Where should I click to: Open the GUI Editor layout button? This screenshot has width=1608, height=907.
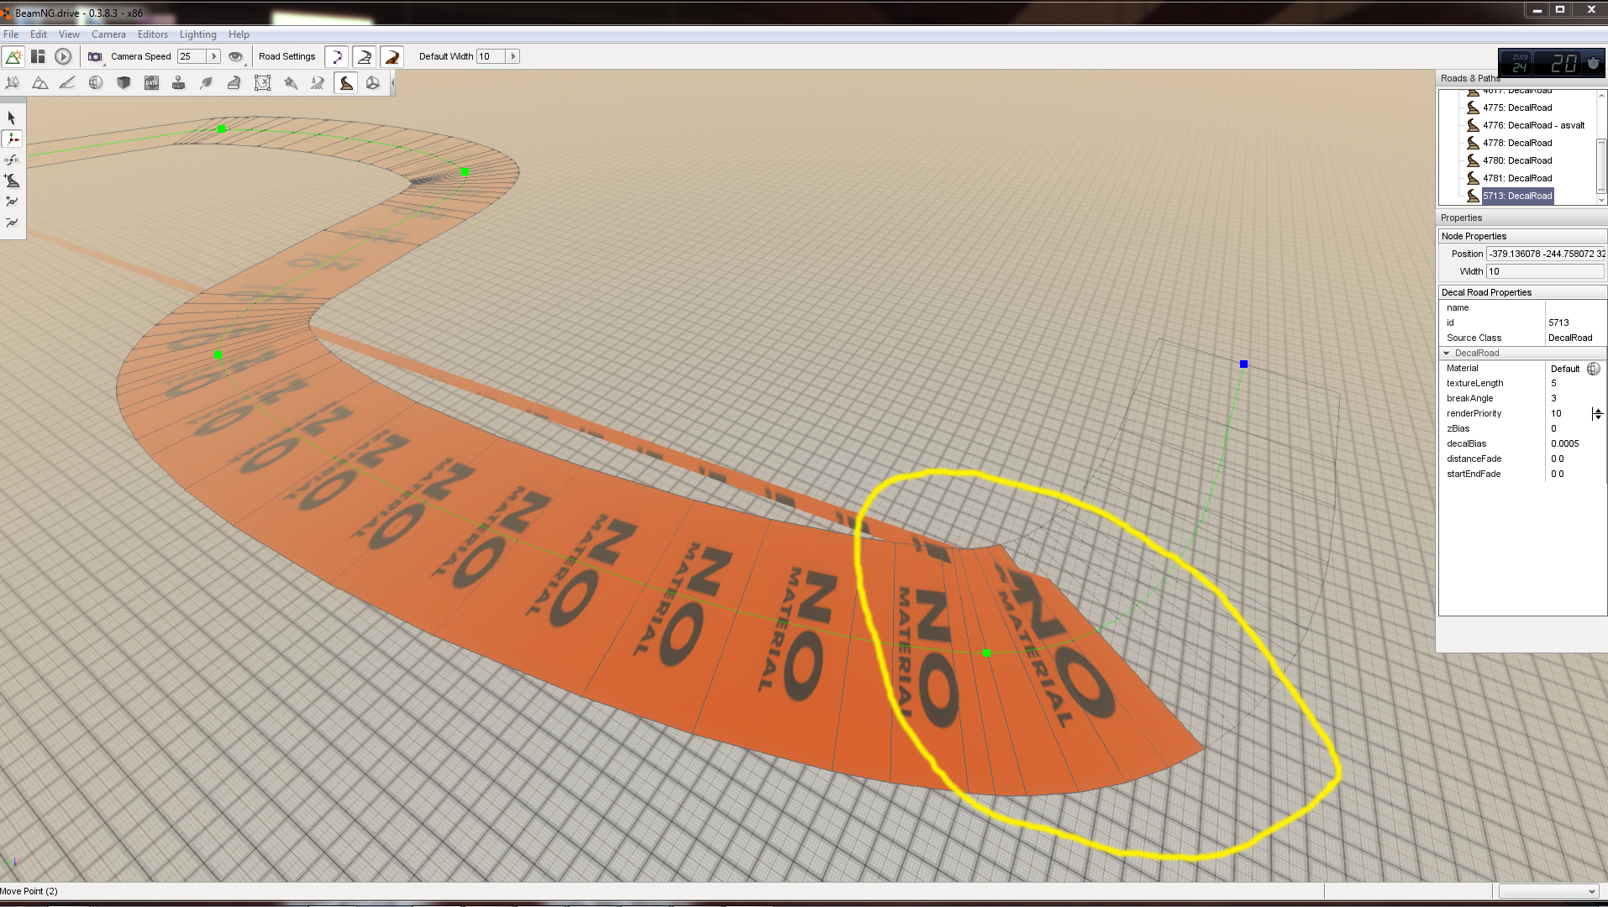click(38, 56)
